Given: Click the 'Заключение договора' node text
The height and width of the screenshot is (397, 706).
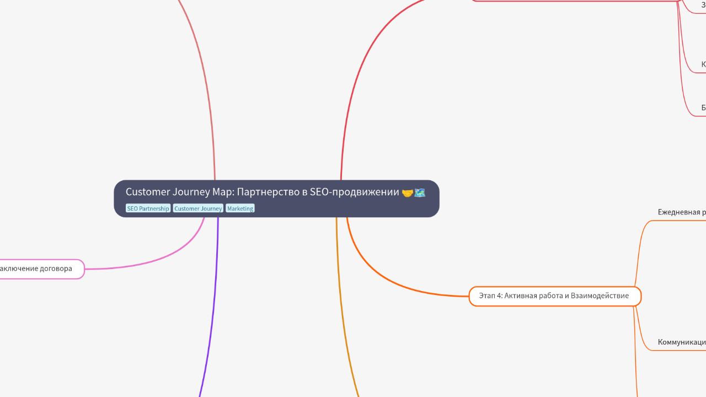Looking at the screenshot, I should pyautogui.click(x=35, y=269).
